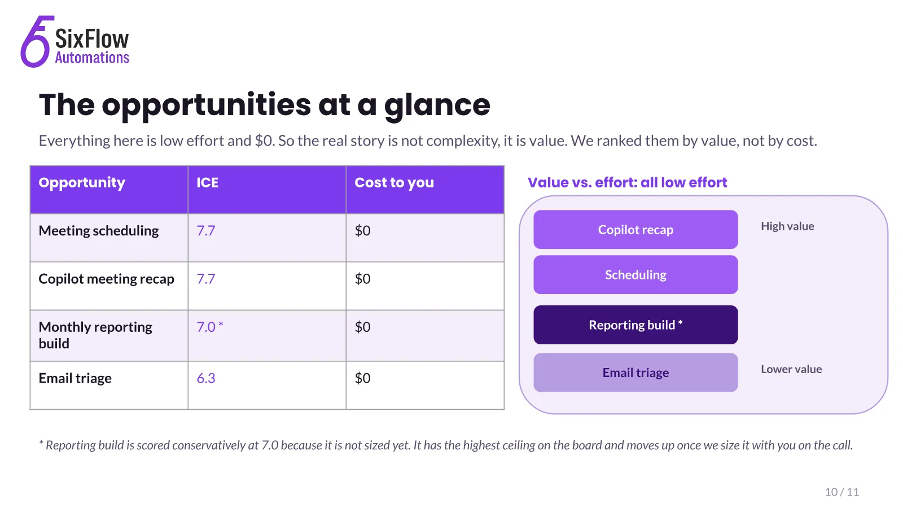
Task: Click the Opportunity column header
Action: [x=109, y=190]
